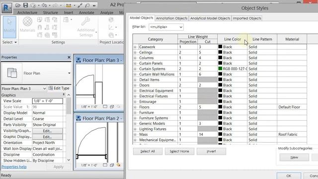This screenshot has height=179, width=318.
Task: Click the Select All button
Action: pyautogui.click(x=148, y=151)
